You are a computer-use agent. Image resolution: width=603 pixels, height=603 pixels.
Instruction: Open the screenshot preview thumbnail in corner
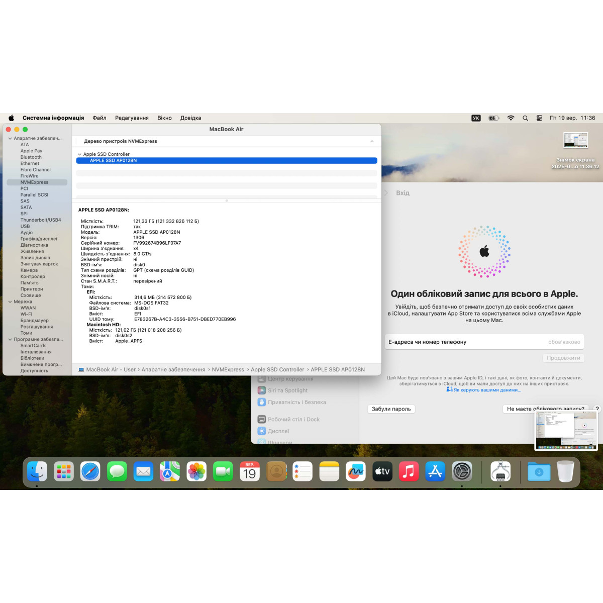(566, 431)
